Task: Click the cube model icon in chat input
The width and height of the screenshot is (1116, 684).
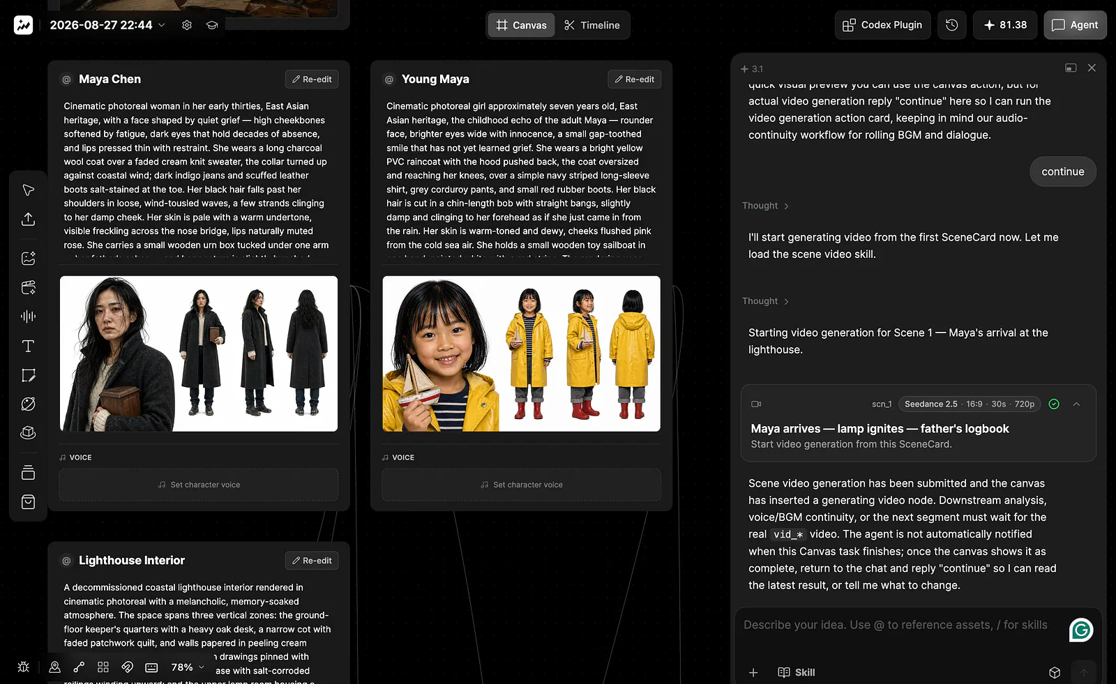Action: pyautogui.click(x=1055, y=672)
